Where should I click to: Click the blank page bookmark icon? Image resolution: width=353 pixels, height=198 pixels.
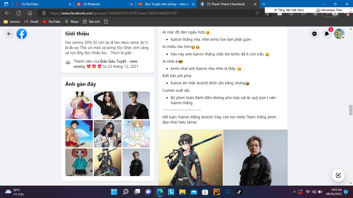click(x=106, y=22)
